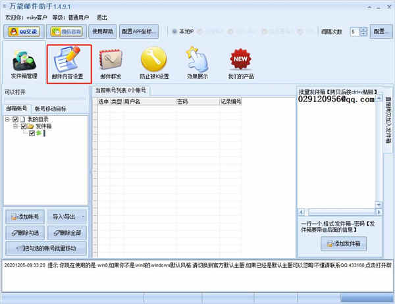The image size is (395, 304).
Task: Click the app icon in title bar
Action: 4,6
